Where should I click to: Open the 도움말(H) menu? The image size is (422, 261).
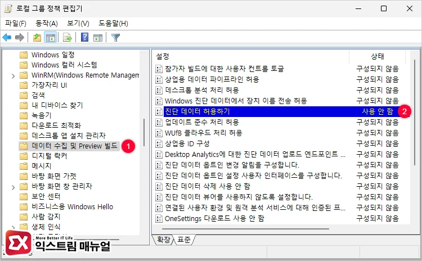point(113,24)
